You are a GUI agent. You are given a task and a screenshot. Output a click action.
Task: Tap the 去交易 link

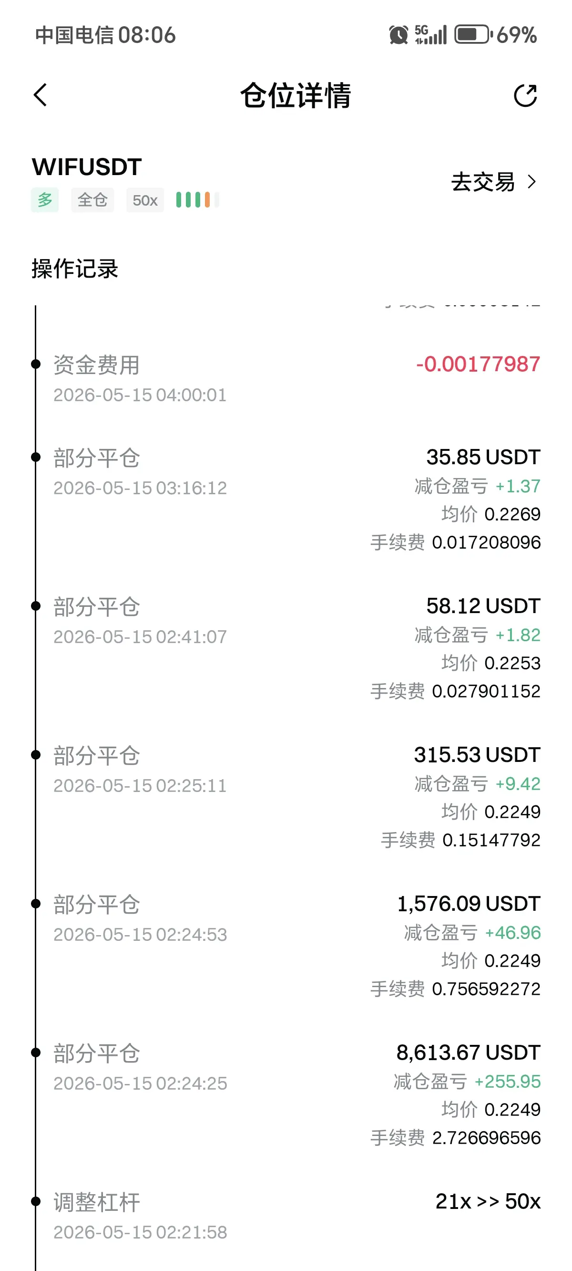pos(483,182)
